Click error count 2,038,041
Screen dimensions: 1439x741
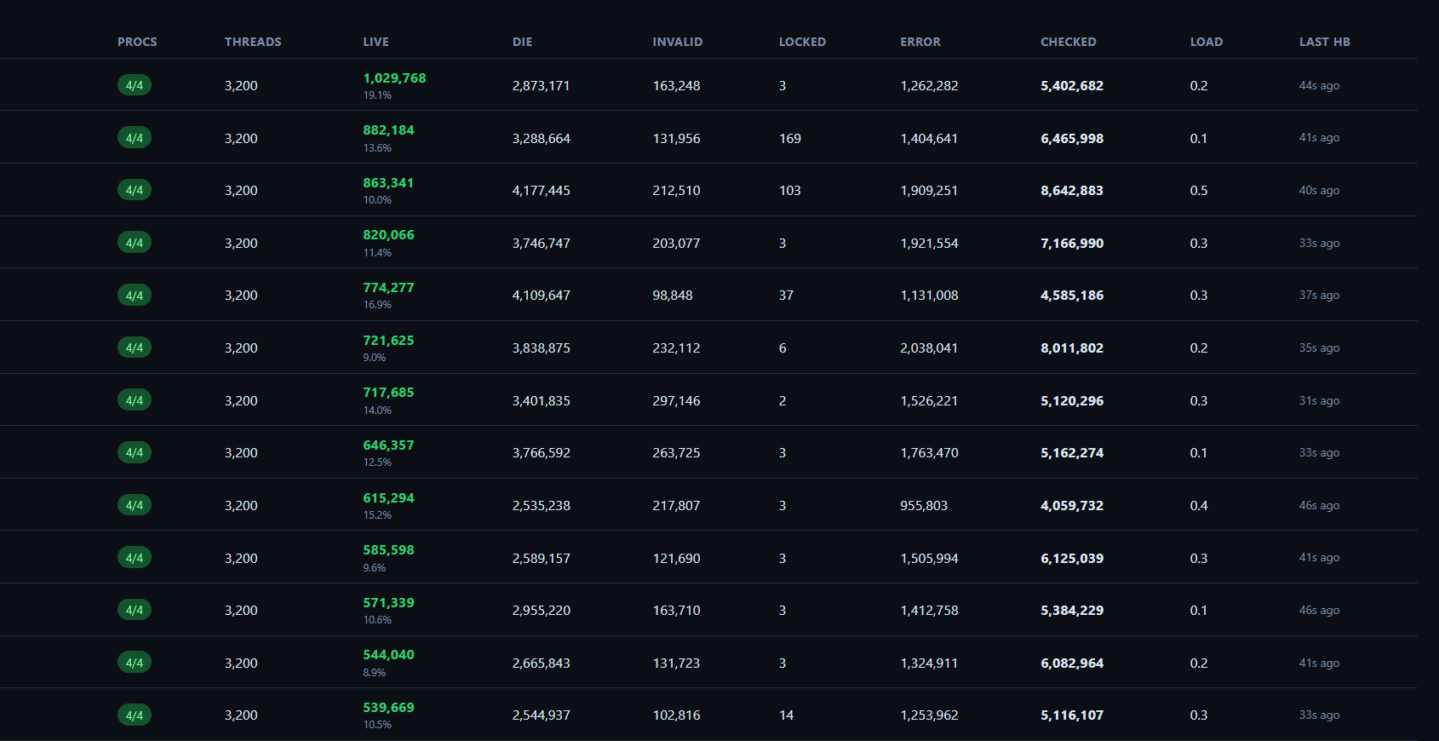pyautogui.click(x=929, y=348)
